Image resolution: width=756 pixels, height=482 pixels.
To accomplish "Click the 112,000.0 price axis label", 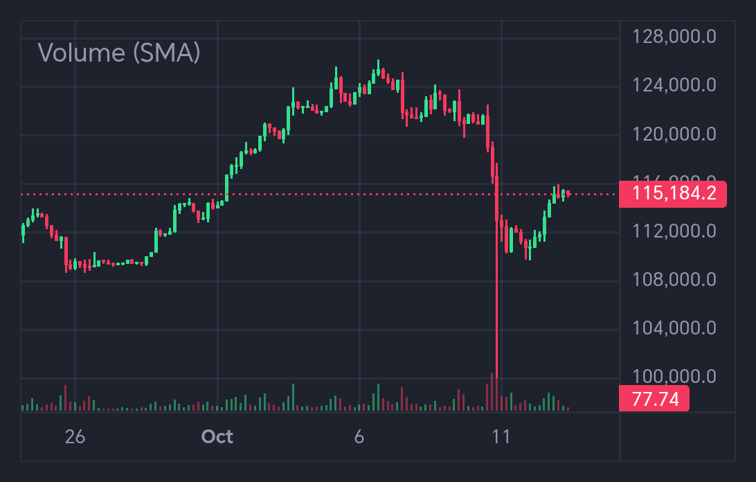I will 674,231.
